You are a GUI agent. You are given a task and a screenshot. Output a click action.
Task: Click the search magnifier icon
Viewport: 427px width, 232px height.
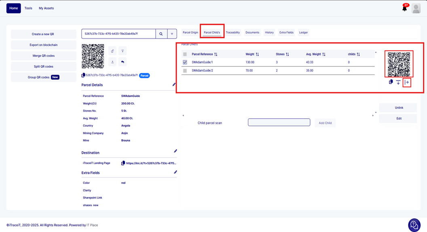pos(161,34)
